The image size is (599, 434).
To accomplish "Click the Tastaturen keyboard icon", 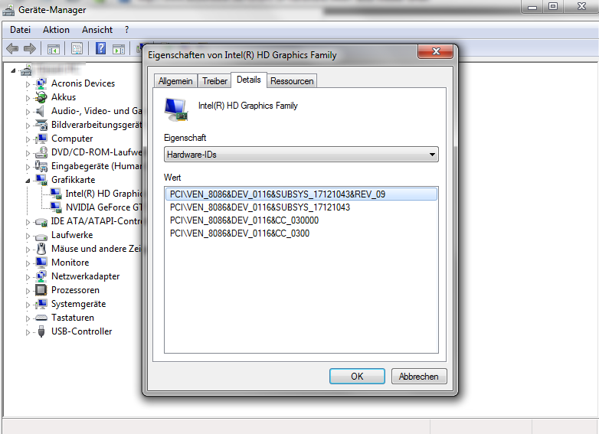I will click(x=41, y=318).
